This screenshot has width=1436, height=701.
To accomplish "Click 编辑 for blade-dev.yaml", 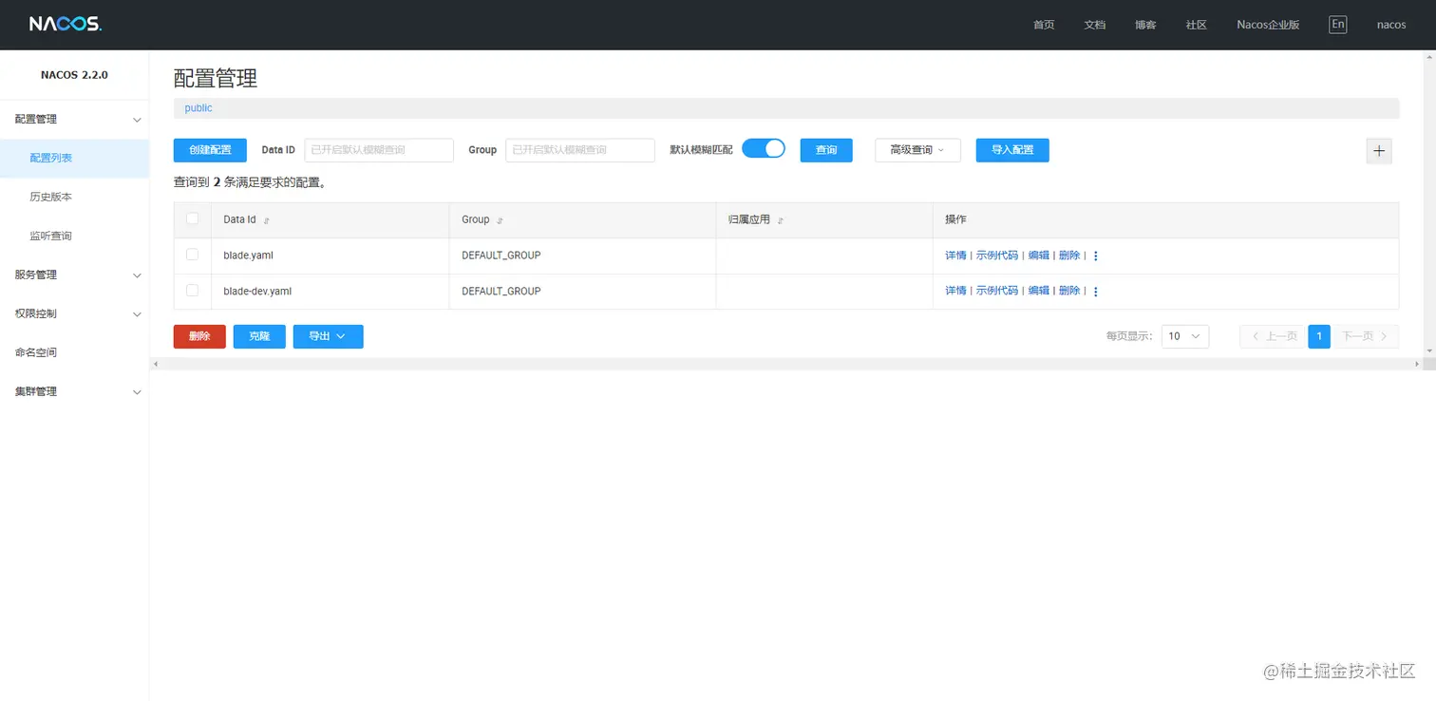I will pos(1039,291).
